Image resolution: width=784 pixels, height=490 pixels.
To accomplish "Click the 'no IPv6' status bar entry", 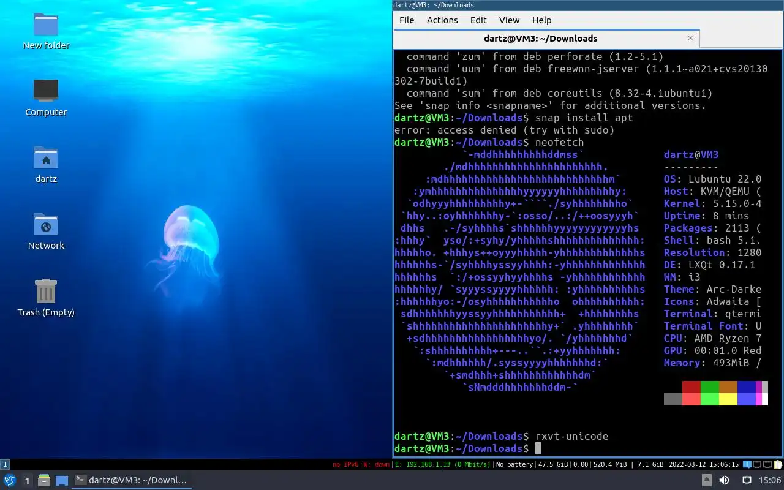I will coord(345,464).
